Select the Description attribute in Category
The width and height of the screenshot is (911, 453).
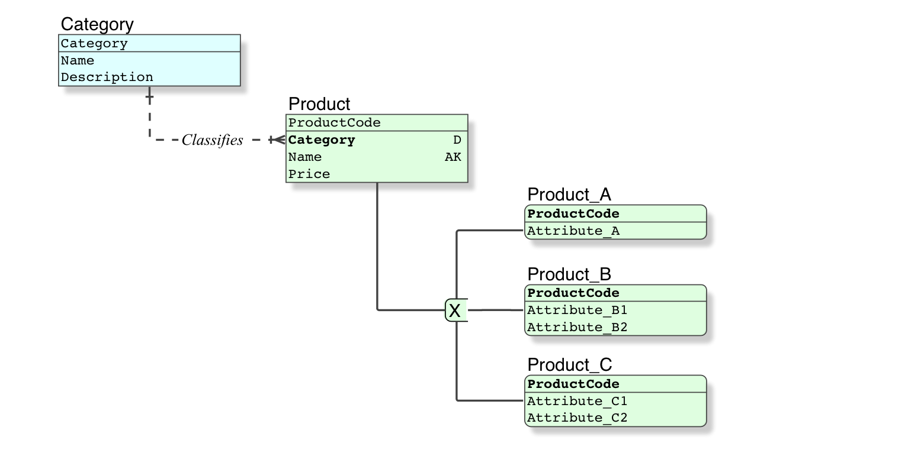coord(107,77)
